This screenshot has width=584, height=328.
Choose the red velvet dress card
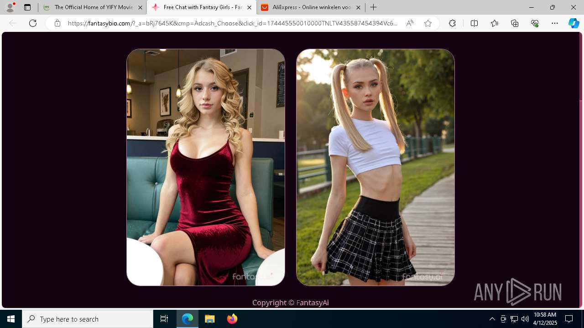tap(206, 167)
